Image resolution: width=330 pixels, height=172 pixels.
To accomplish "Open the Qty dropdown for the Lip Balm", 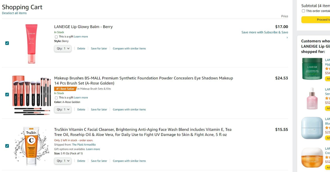I will point(63,48).
